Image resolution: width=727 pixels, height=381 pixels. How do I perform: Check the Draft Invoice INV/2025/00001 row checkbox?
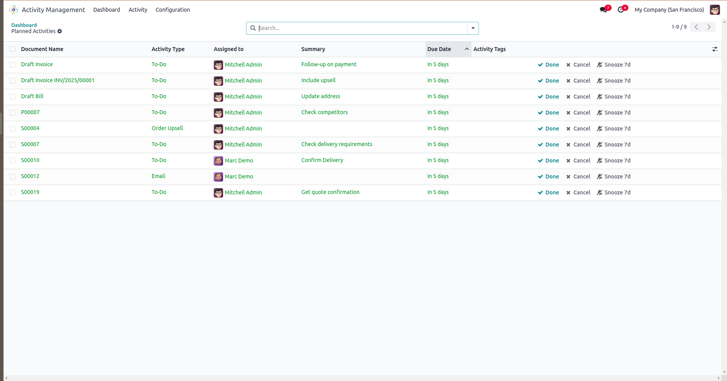tap(12, 81)
